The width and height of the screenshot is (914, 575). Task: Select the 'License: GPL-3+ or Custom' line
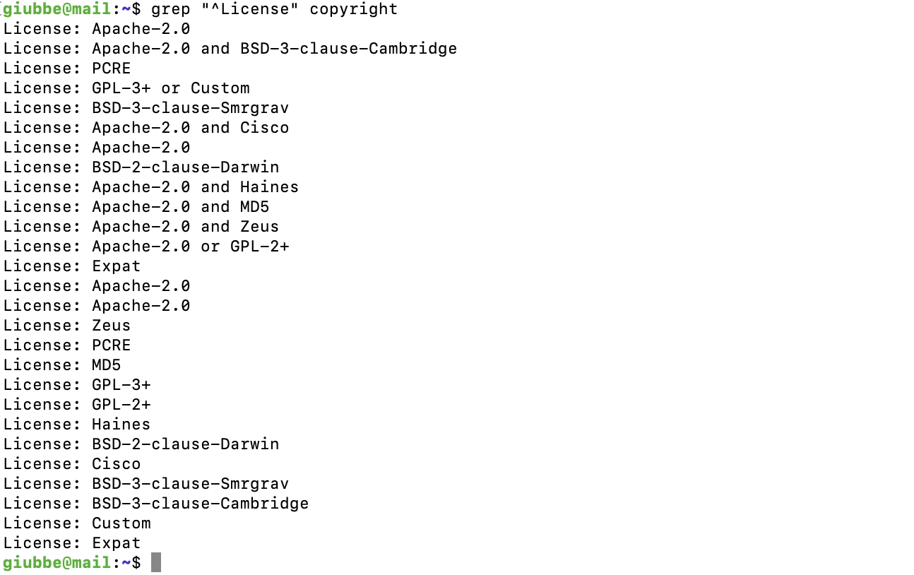(x=126, y=88)
